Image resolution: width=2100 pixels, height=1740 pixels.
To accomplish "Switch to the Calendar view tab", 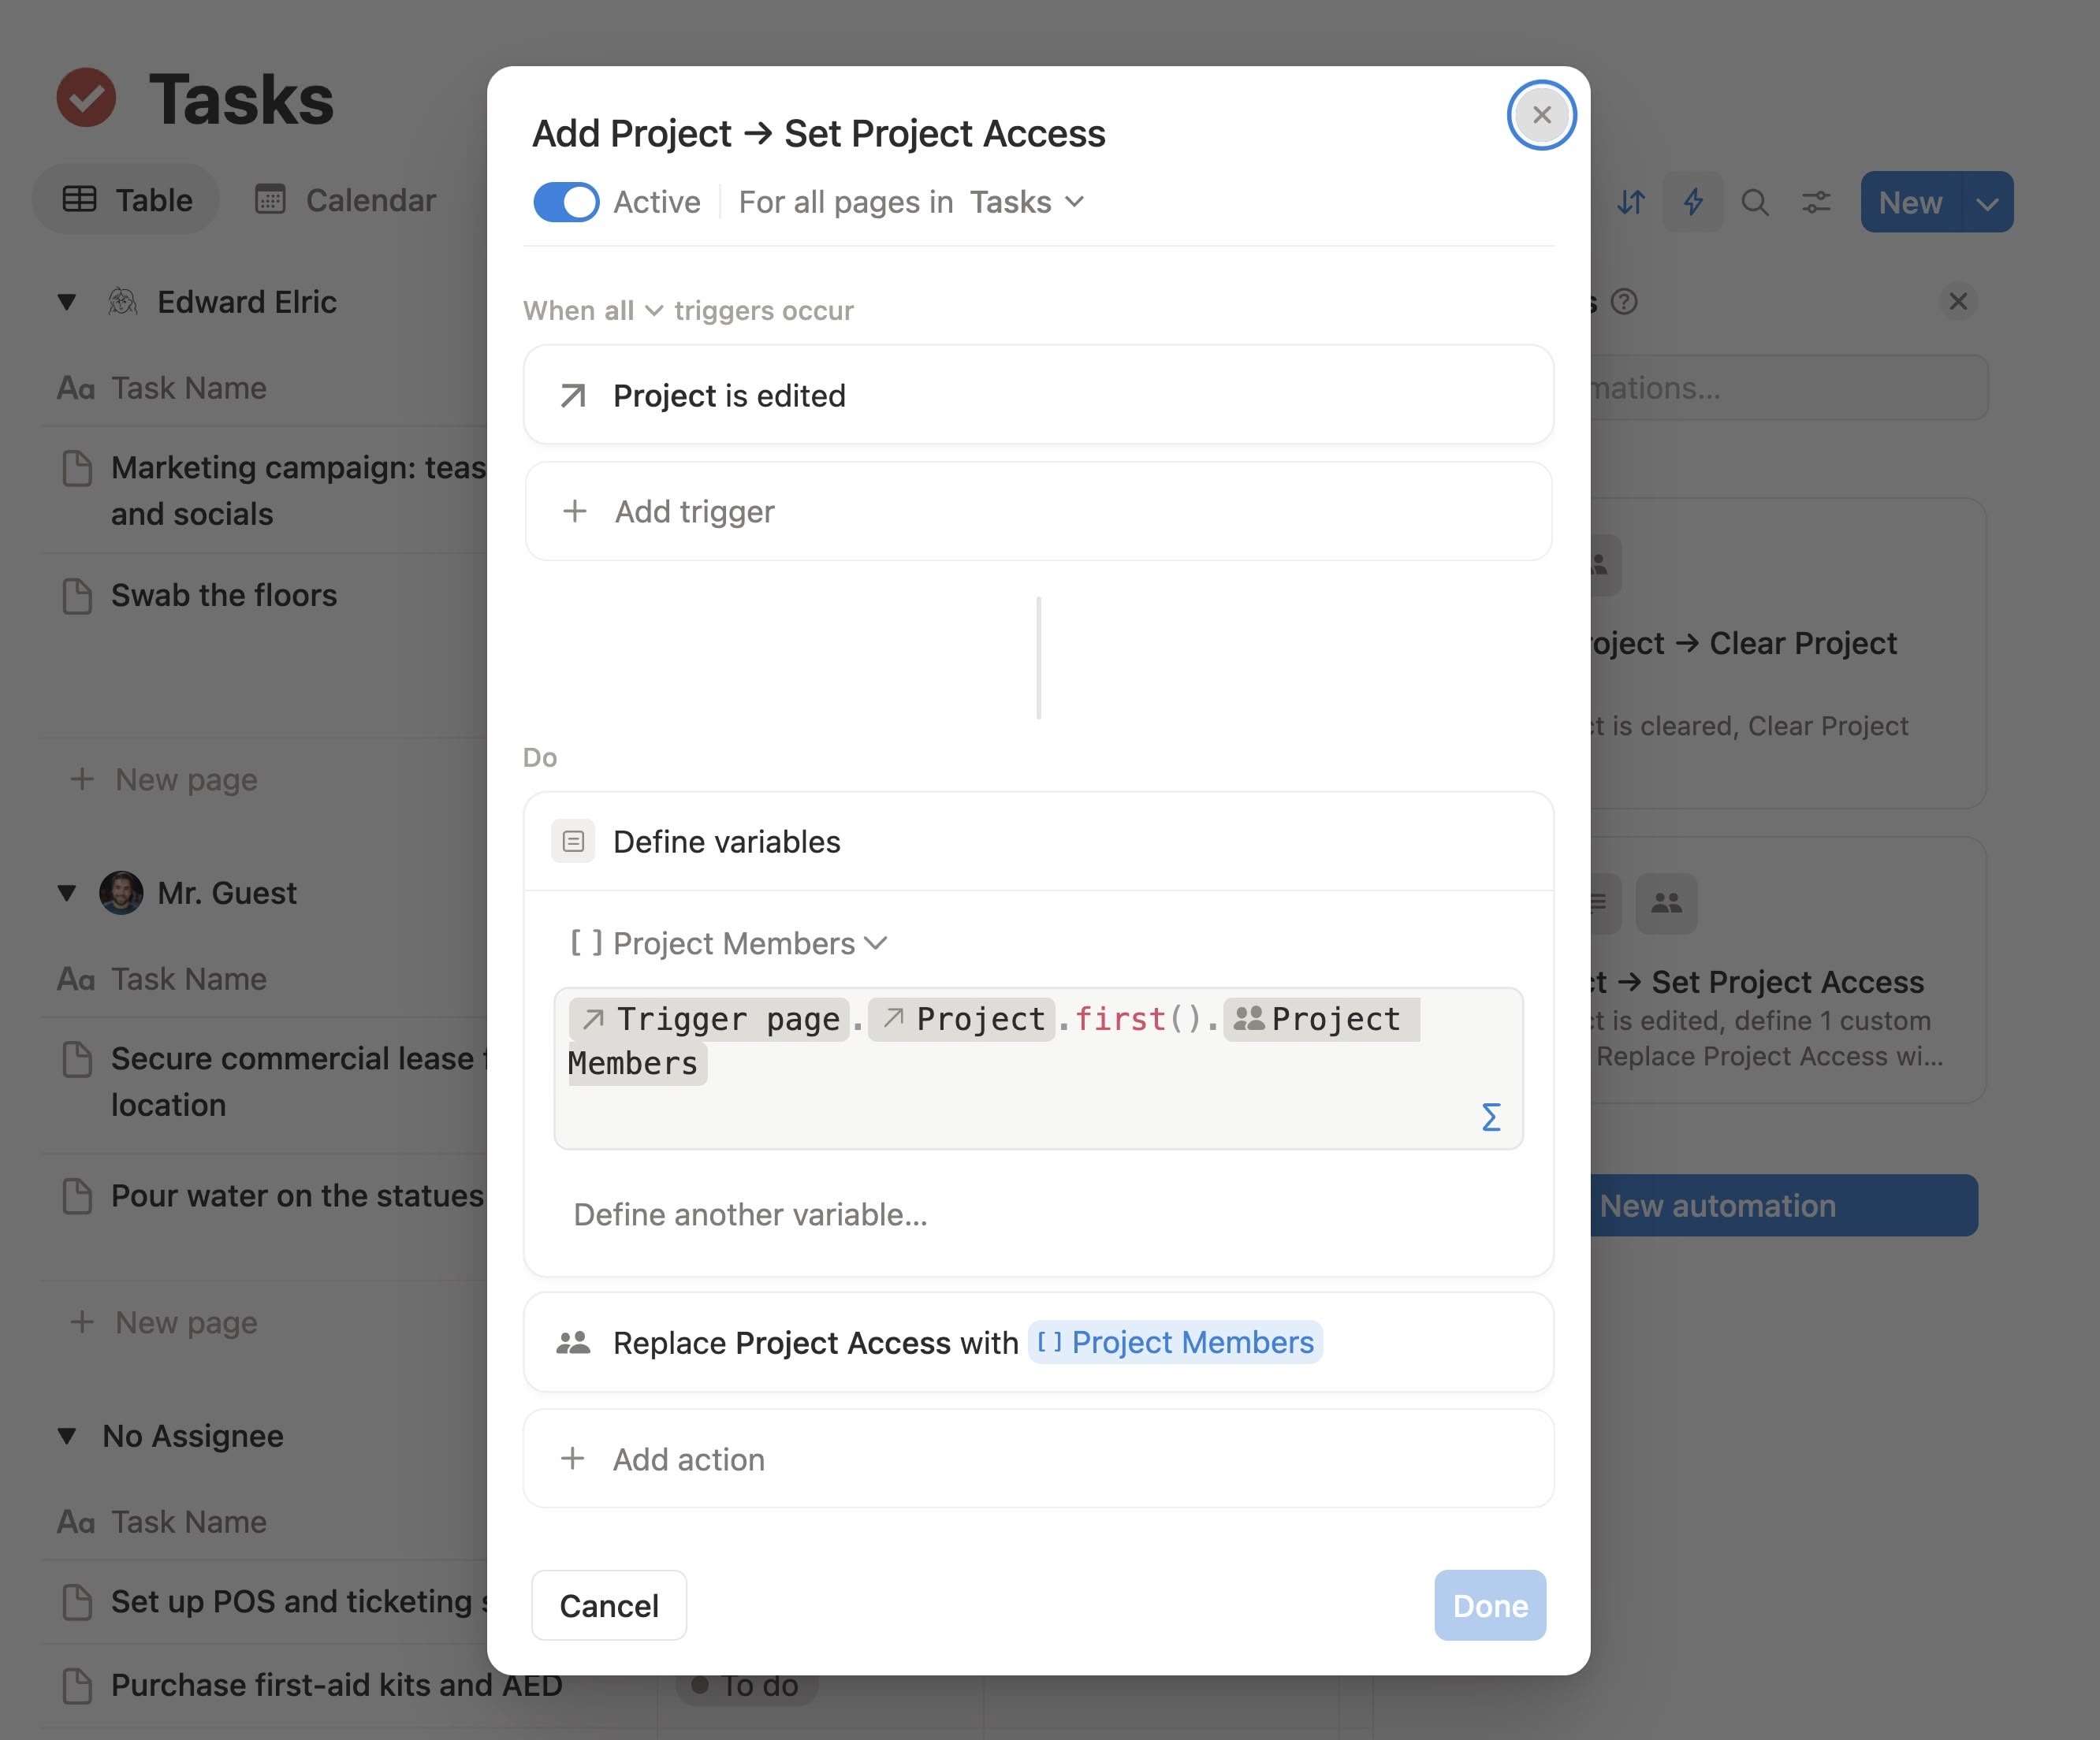I will click(345, 200).
